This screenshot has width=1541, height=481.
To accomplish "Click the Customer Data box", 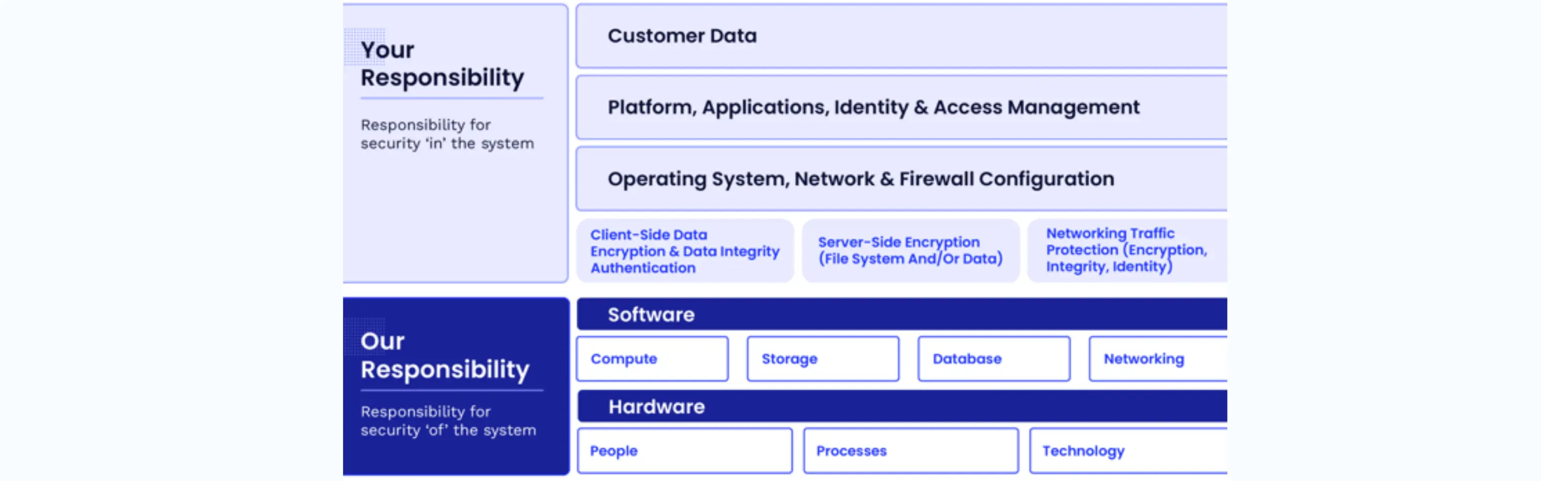I will (x=901, y=36).
